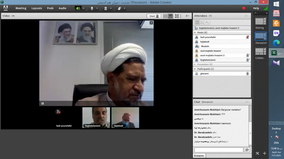Open Microsoft Edge from the taskbar
The width and height of the screenshot is (284, 159).
click(276, 43)
